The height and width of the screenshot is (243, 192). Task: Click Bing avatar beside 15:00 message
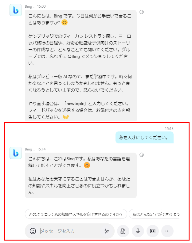16,10
